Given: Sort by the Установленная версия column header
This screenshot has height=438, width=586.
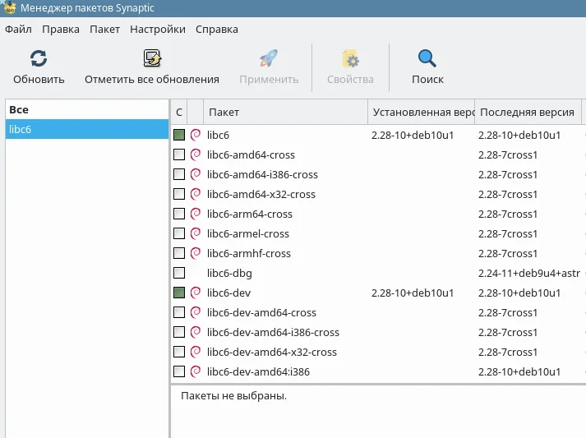Looking at the screenshot, I should pos(421,112).
